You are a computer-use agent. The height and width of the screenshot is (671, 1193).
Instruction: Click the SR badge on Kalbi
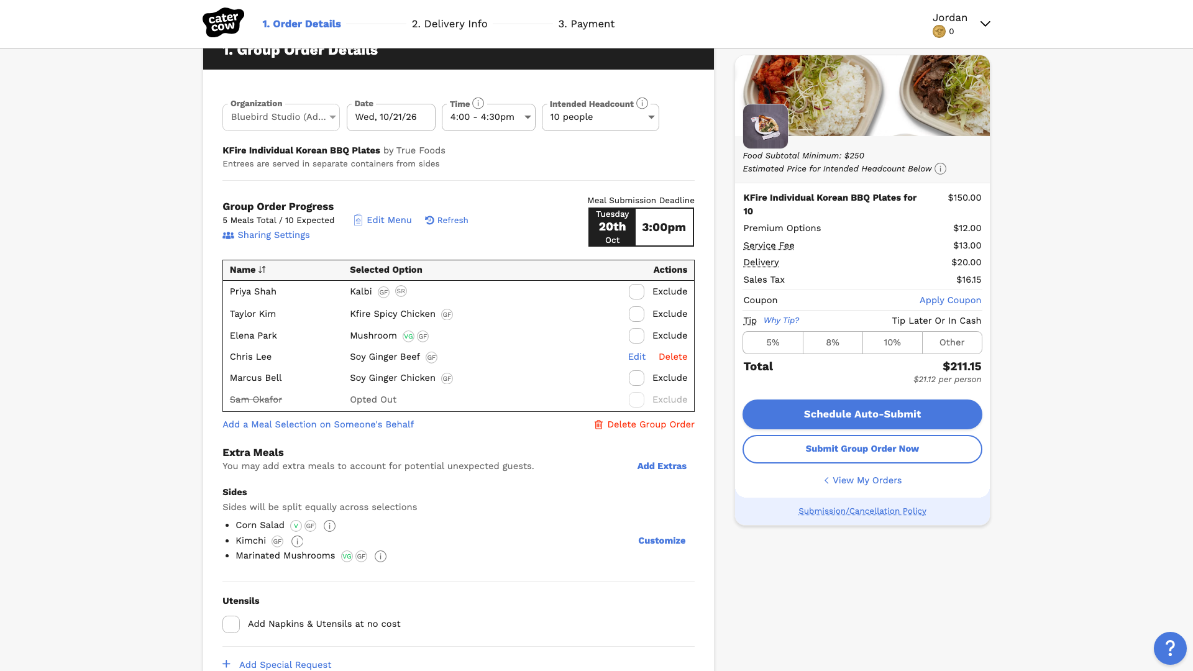coord(401,291)
